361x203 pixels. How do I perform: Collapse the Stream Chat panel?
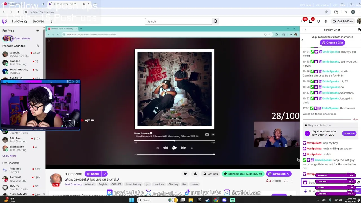(x=304, y=30)
